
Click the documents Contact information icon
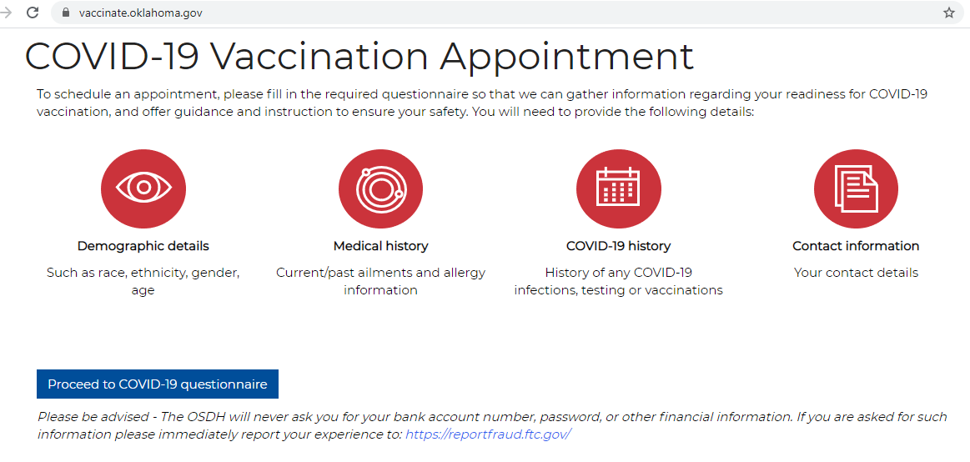(x=857, y=188)
